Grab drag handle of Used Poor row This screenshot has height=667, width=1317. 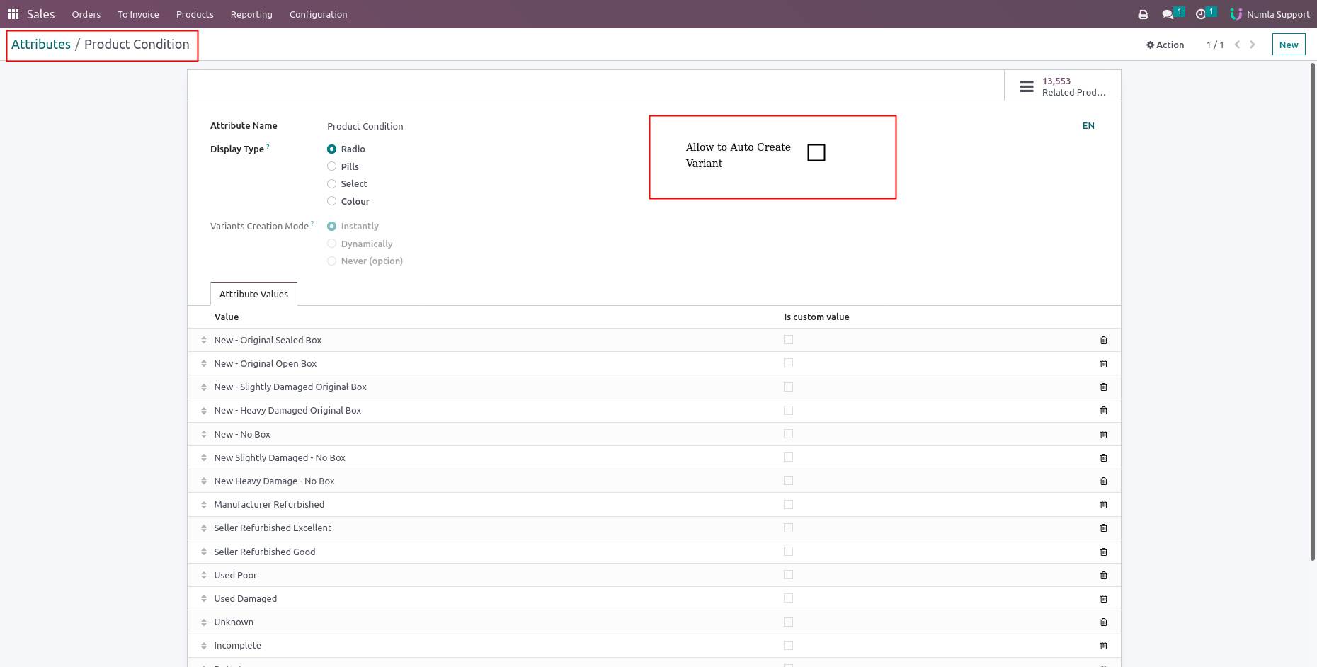(x=204, y=576)
